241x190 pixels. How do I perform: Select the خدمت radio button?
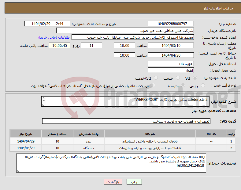(178, 78)
